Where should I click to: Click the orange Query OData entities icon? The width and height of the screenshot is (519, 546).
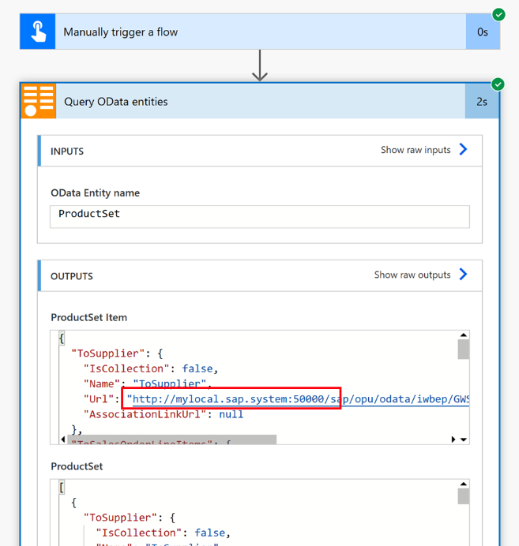pyautogui.click(x=39, y=101)
